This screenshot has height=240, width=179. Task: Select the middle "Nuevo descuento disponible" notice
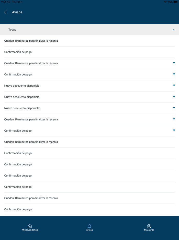22,97
